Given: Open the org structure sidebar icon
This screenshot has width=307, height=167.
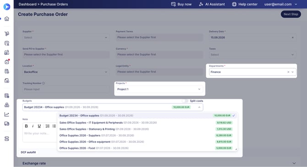Looking at the screenshot, I should coord(7,105).
